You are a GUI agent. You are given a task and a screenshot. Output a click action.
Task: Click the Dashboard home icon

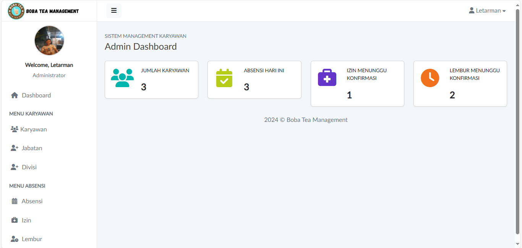[x=15, y=95]
